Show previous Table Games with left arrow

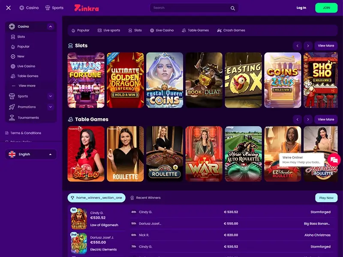pos(297,120)
